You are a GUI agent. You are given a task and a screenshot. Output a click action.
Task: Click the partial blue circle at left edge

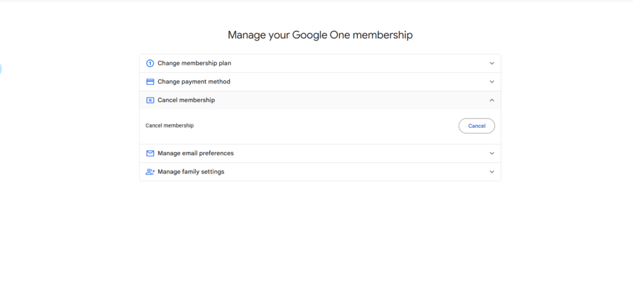pyautogui.click(x=1, y=69)
